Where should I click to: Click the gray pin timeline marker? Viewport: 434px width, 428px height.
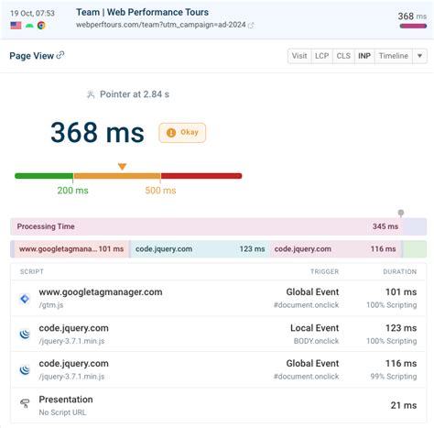tap(401, 214)
